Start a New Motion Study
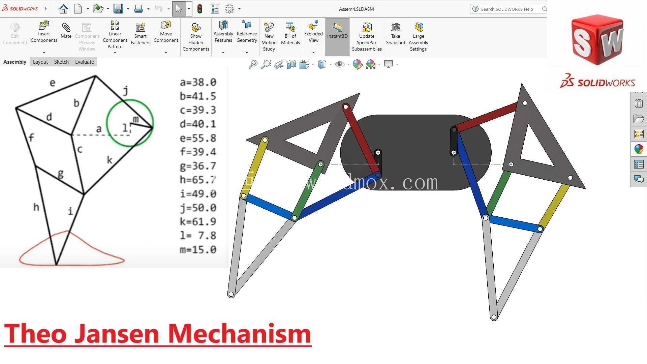647x364 pixels. (269, 37)
